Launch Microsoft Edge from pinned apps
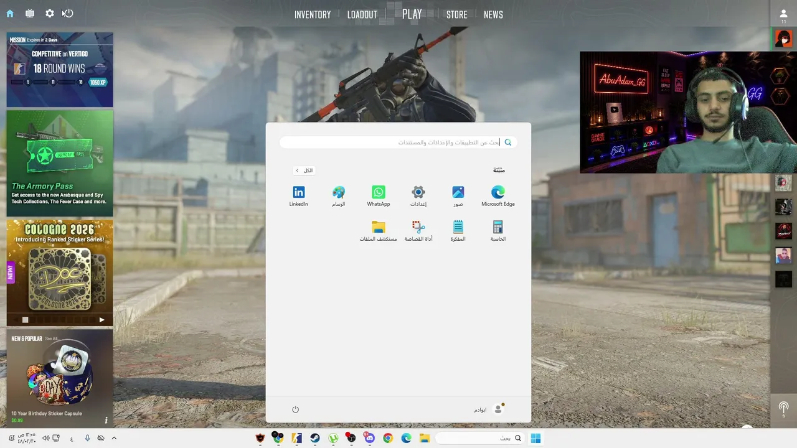 498,196
